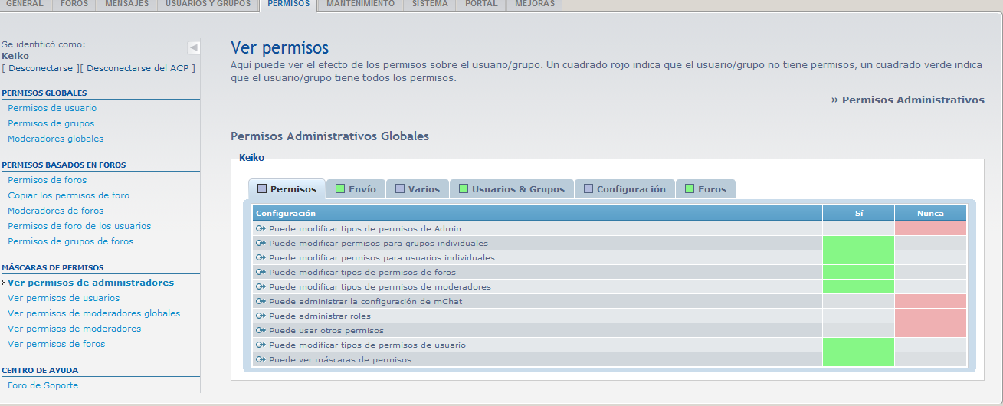Click the green square on Envío tab

[340, 188]
